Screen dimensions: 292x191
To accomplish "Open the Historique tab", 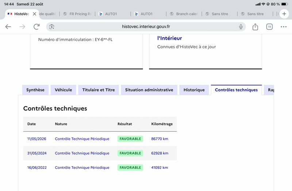I will point(194,90).
